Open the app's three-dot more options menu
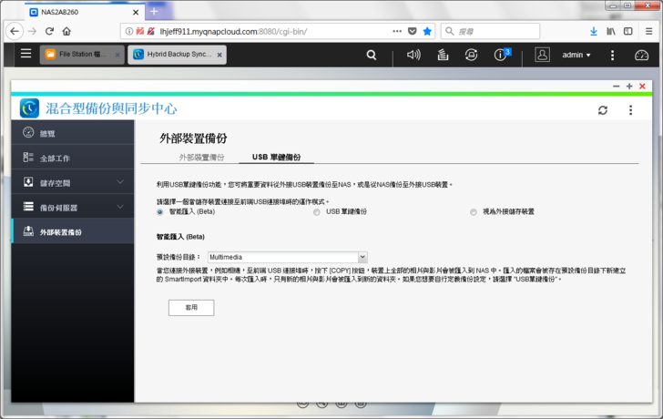The height and width of the screenshot is (419, 663). (630, 109)
